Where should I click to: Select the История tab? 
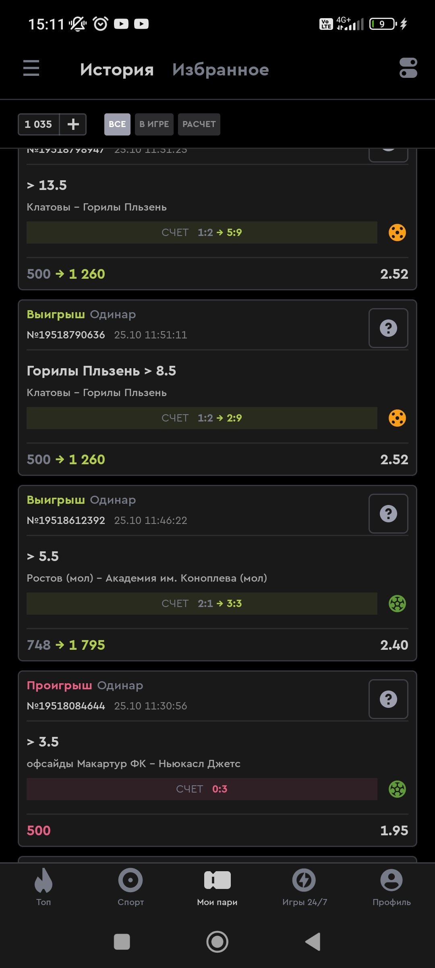click(x=117, y=70)
